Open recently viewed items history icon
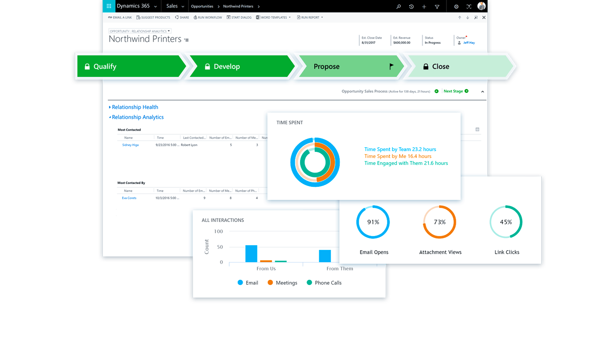 pyautogui.click(x=411, y=7)
